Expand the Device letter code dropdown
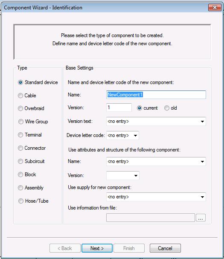The width and height of the screenshot is (224, 259). point(122,135)
